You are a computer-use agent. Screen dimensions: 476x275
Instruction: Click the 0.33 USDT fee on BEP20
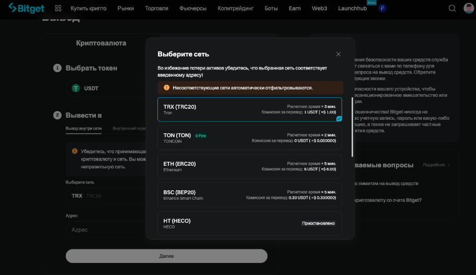[x=312, y=198]
